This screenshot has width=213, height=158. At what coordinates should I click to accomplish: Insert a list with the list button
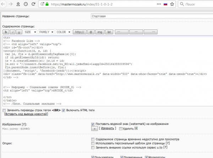tap(109, 32)
